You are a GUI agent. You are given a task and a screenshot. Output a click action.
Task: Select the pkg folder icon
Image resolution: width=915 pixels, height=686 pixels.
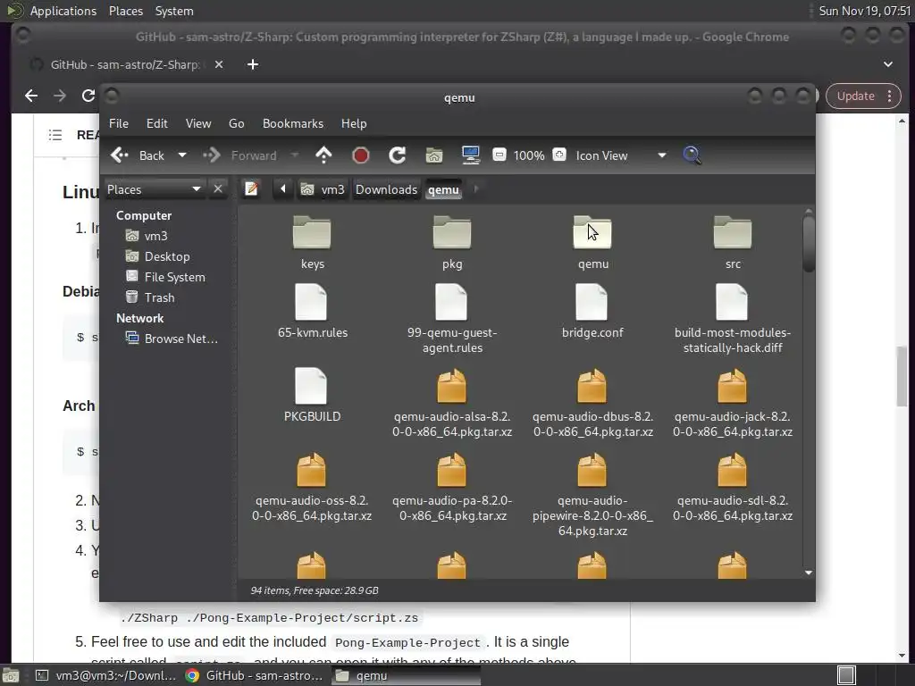[451, 233]
